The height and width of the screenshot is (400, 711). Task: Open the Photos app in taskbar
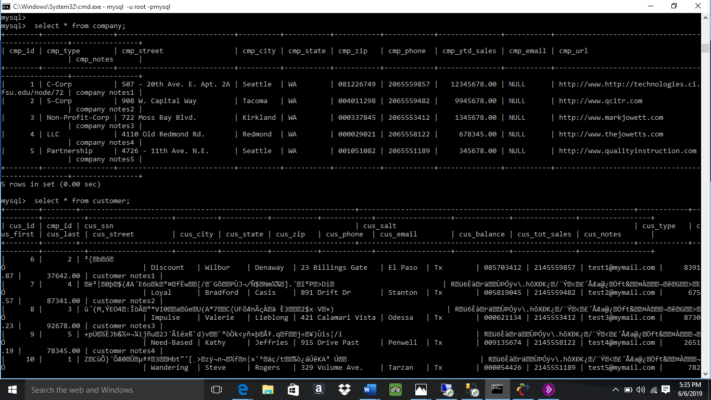pyautogui.click(x=421, y=390)
